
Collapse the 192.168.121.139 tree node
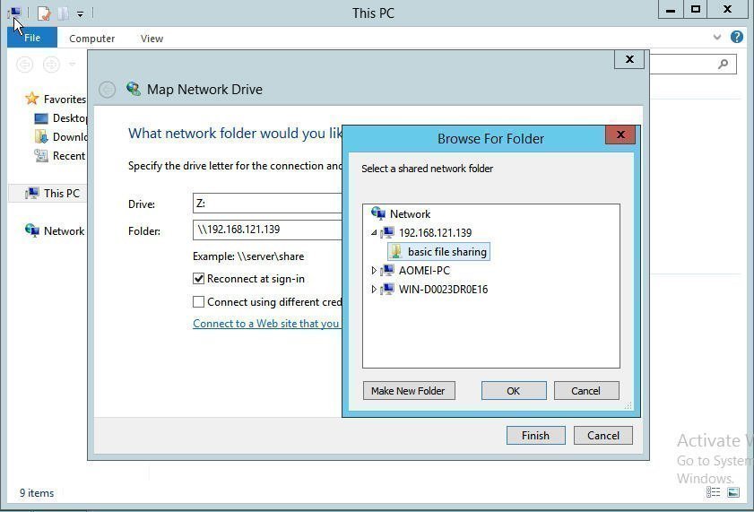click(374, 232)
